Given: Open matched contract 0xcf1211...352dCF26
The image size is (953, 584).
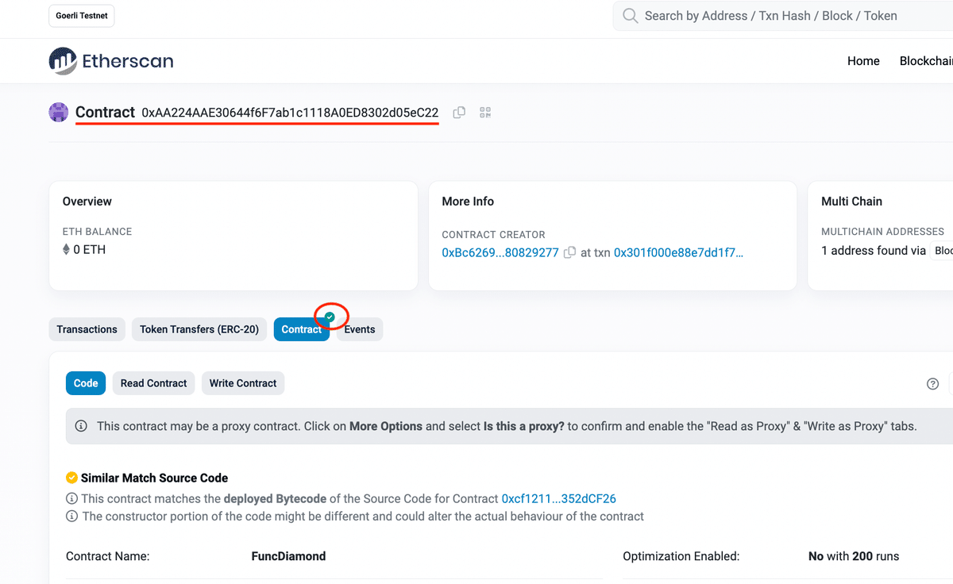Looking at the screenshot, I should (559, 499).
